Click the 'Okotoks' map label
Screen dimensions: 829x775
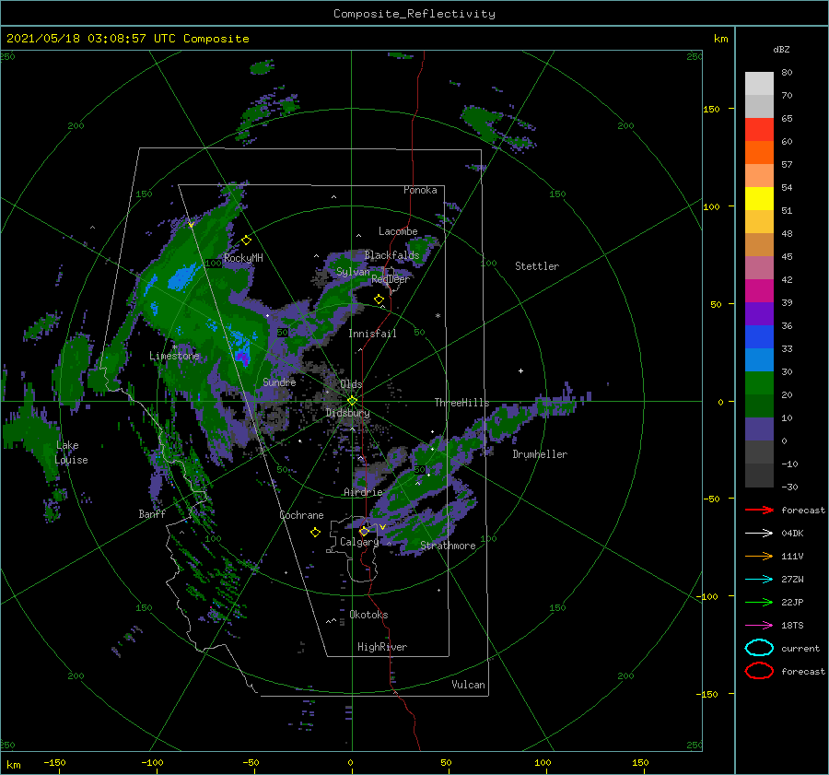point(368,614)
